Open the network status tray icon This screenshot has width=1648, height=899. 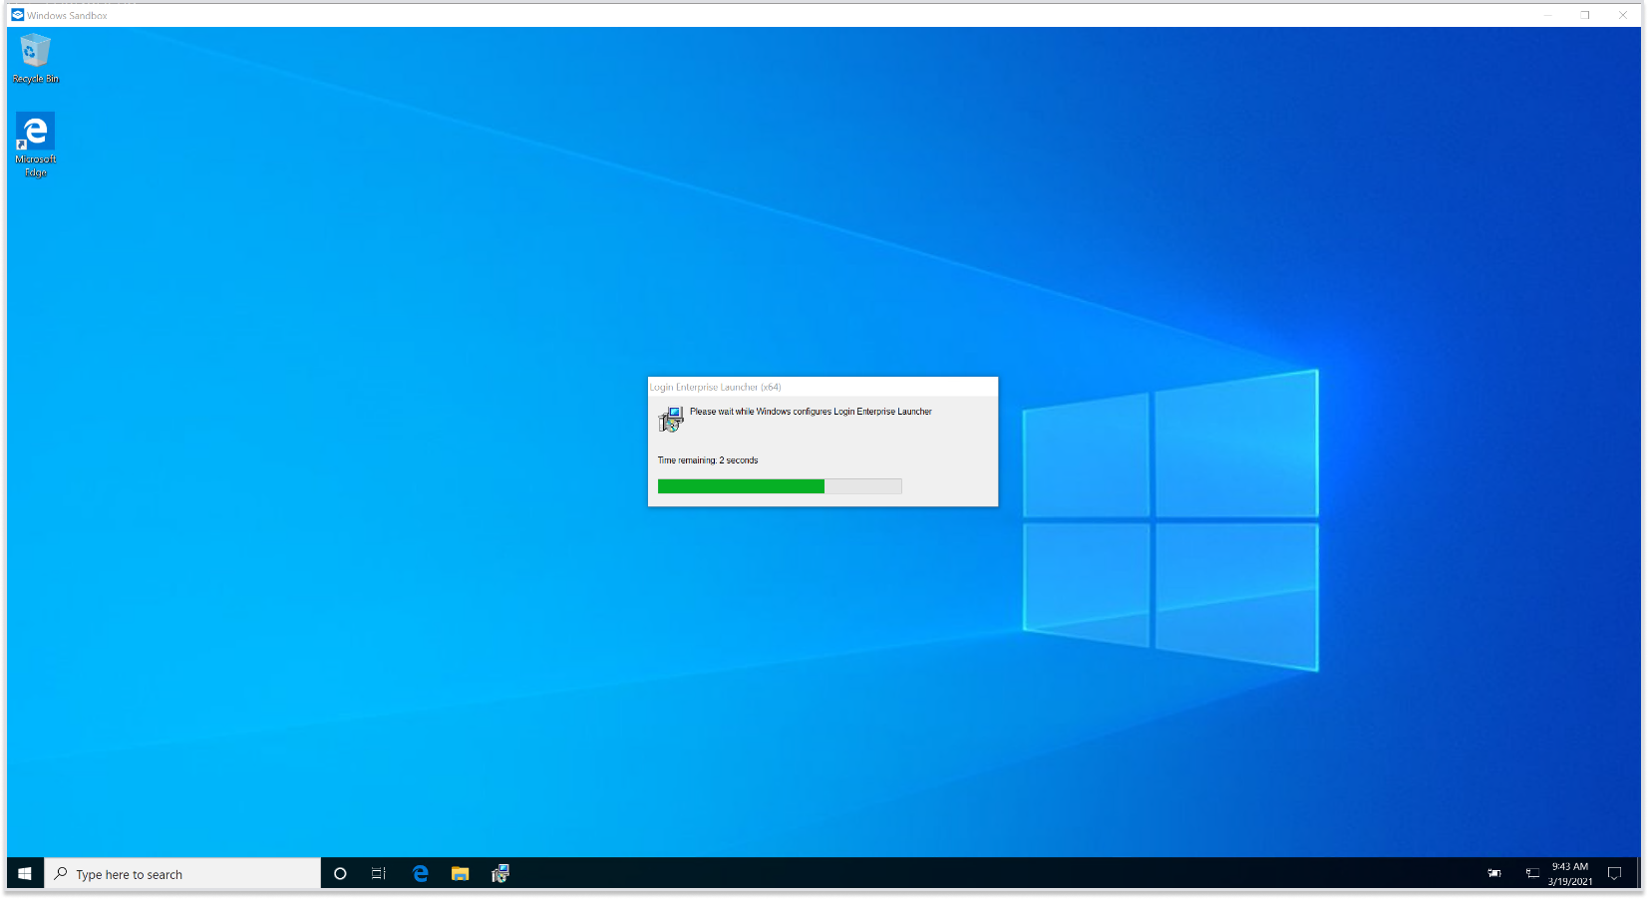[1532, 874]
